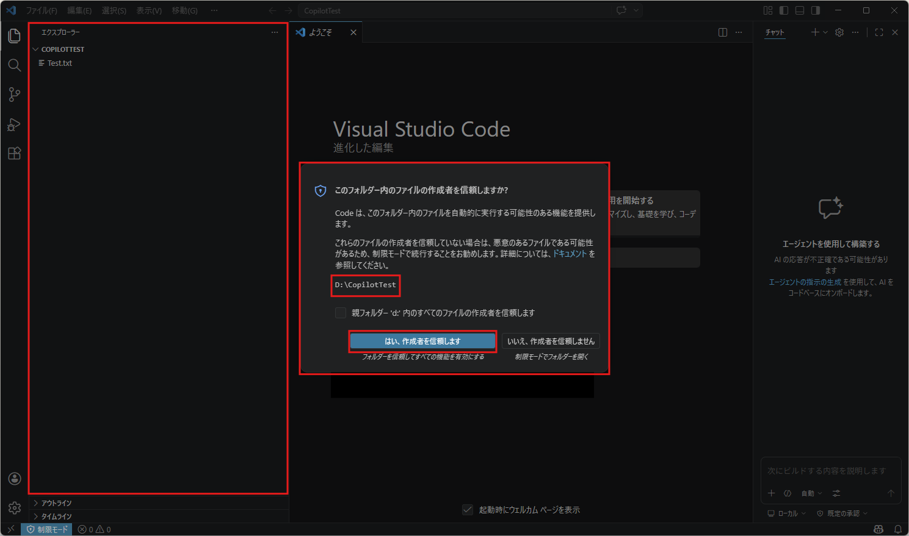Click the Accounts icon in activity bar
This screenshot has width=909, height=536.
pyautogui.click(x=15, y=479)
